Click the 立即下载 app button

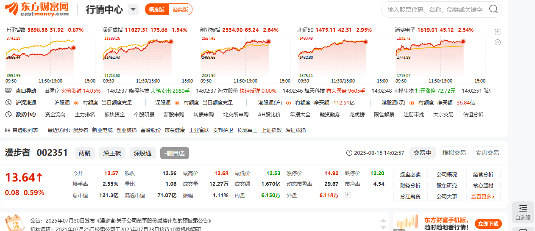pyautogui.click(x=489, y=224)
